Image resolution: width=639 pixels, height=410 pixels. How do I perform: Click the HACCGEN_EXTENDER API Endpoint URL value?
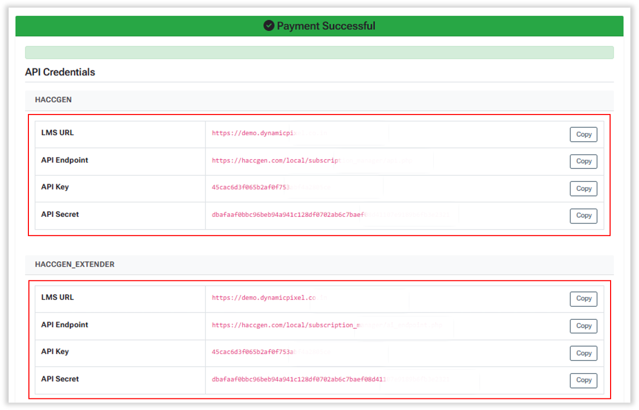[x=326, y=325]
